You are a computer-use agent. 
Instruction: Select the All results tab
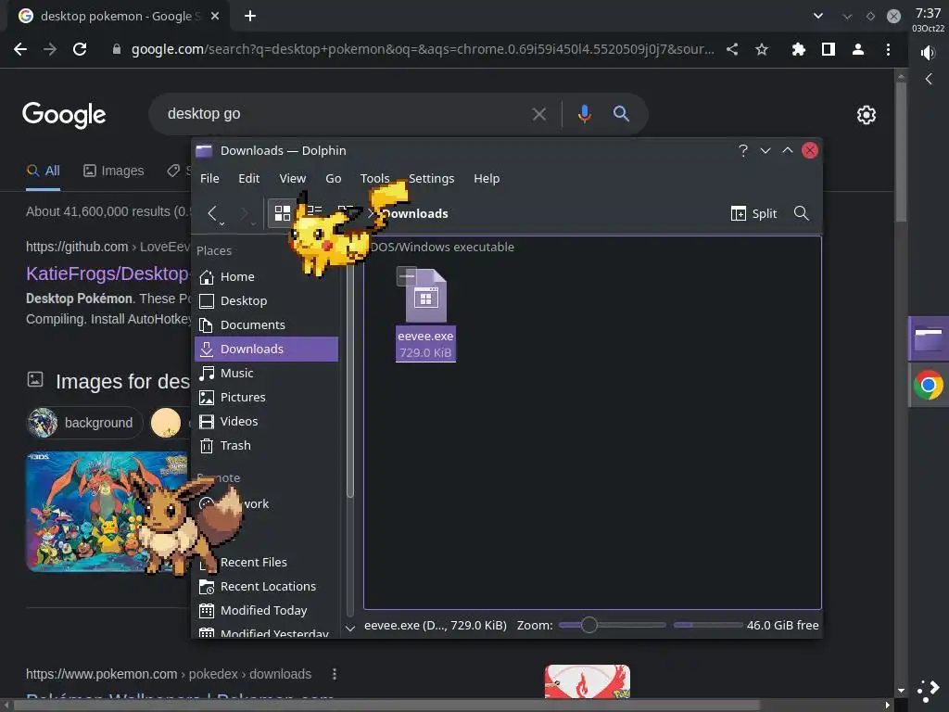click(x=43, y=171)
